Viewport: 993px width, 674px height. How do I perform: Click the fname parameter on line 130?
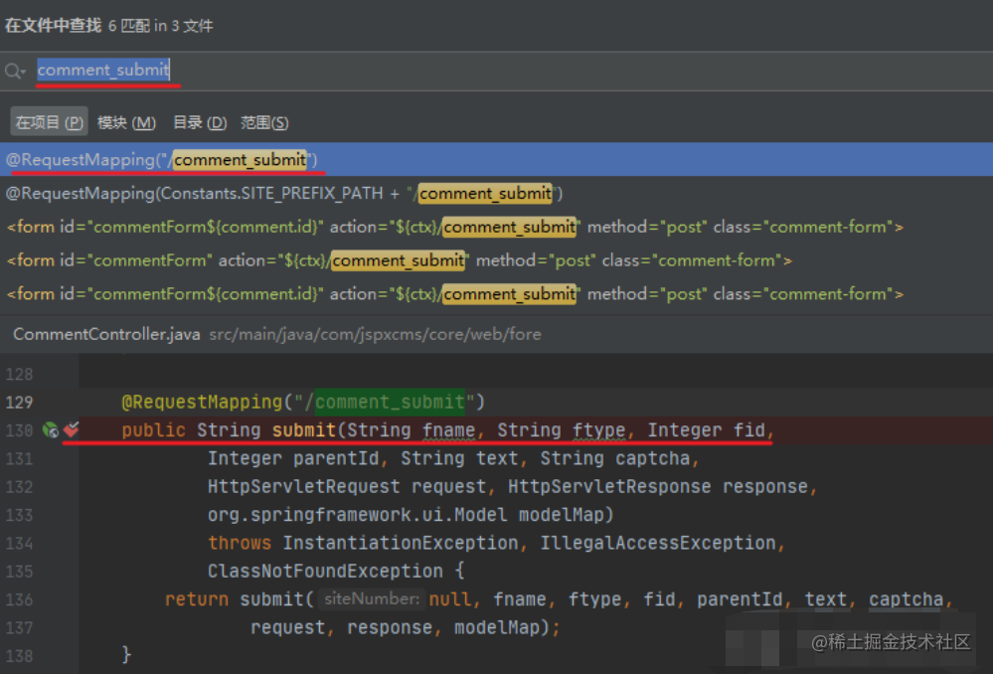[448, 430]
